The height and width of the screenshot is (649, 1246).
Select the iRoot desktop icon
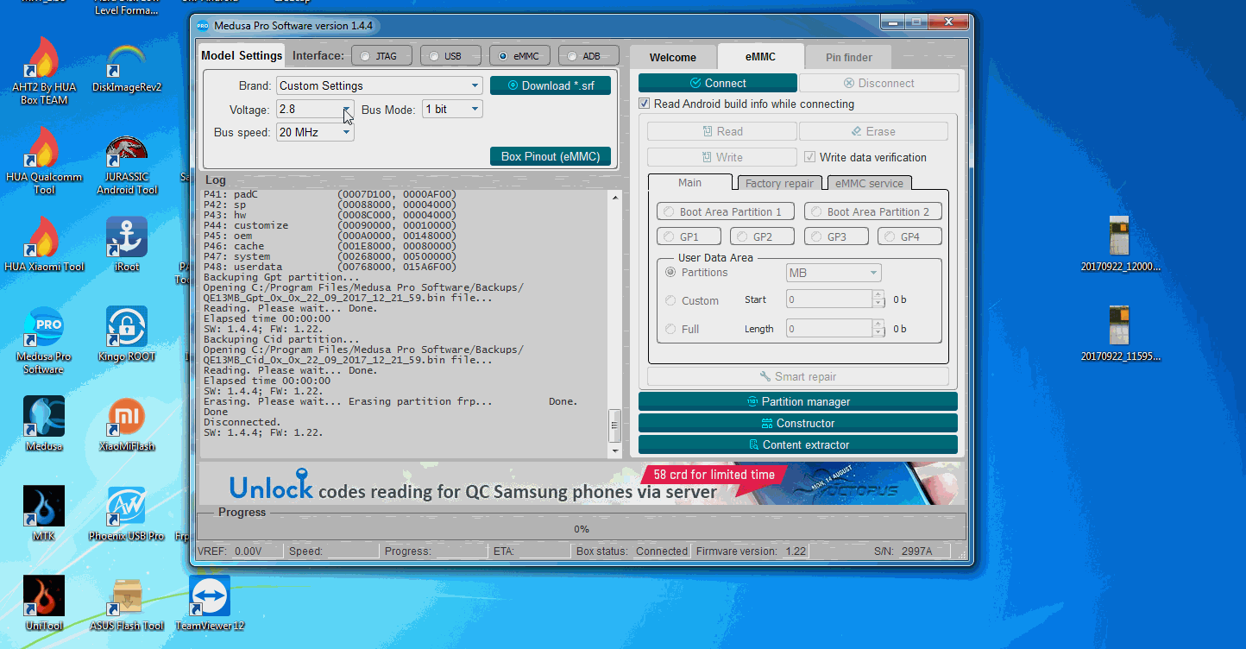127,243
